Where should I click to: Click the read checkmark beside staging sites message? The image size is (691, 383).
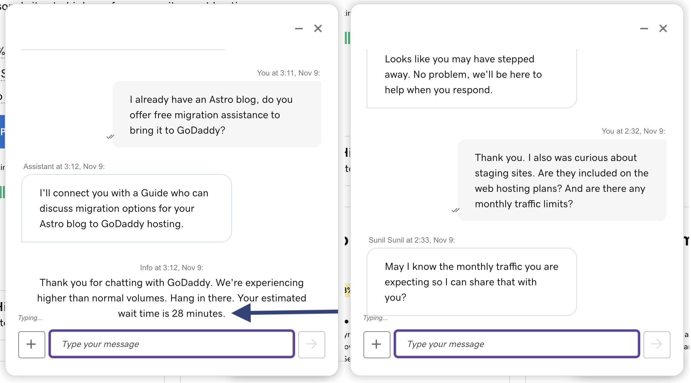[x=455, y=210]
